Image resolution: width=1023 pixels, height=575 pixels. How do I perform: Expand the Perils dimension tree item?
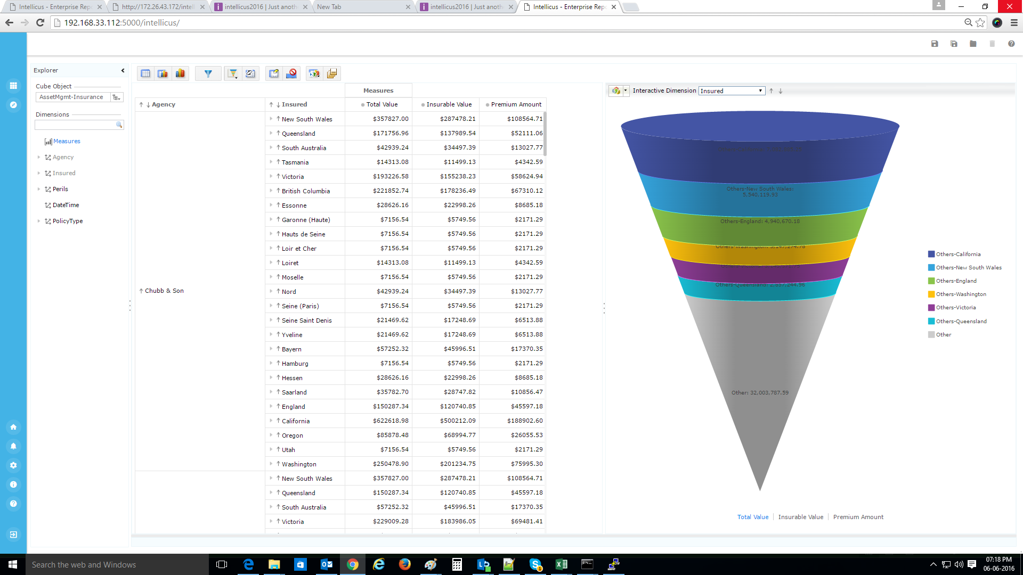coord(39,189)
